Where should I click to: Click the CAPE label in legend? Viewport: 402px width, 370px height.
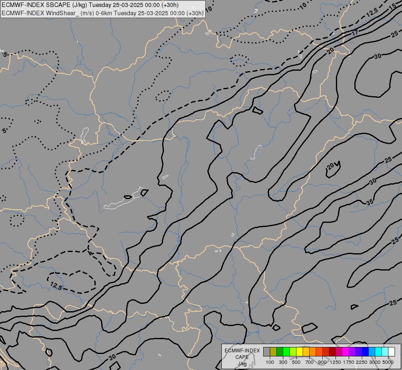tap(242, 357)
